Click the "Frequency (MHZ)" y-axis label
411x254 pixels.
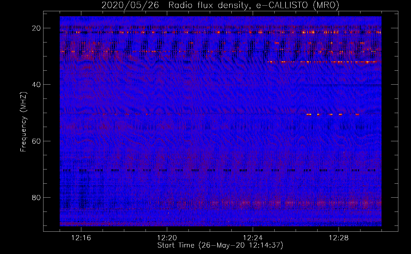[x=23, y=122]
